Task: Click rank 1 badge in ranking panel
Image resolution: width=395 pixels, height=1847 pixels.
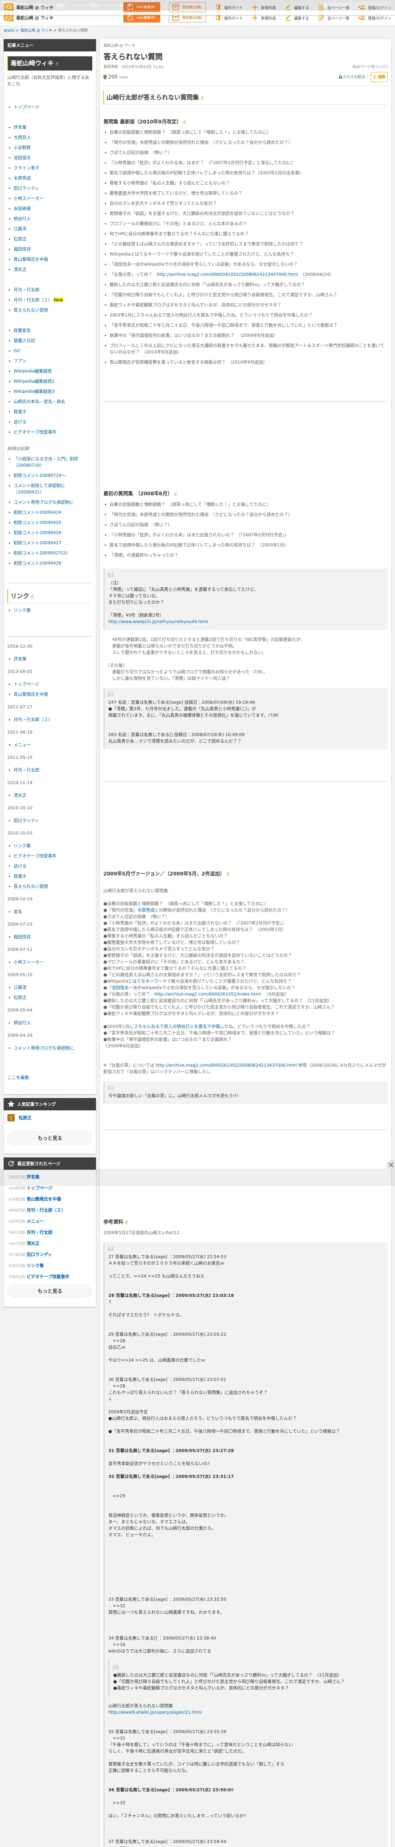Action: [x=11, y=1118]
